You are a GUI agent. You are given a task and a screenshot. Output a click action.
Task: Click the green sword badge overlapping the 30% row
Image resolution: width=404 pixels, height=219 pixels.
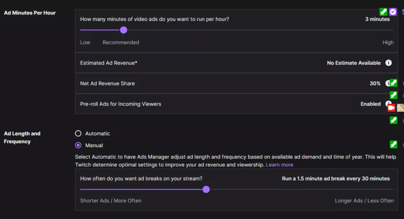(x=393, y=83)
